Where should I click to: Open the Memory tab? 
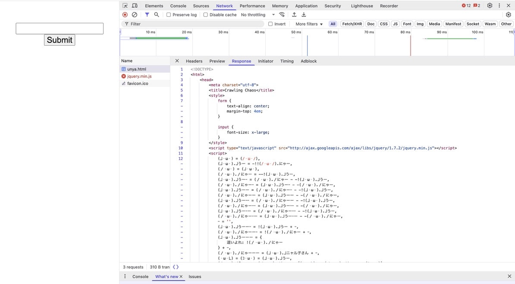pos(280,6)
